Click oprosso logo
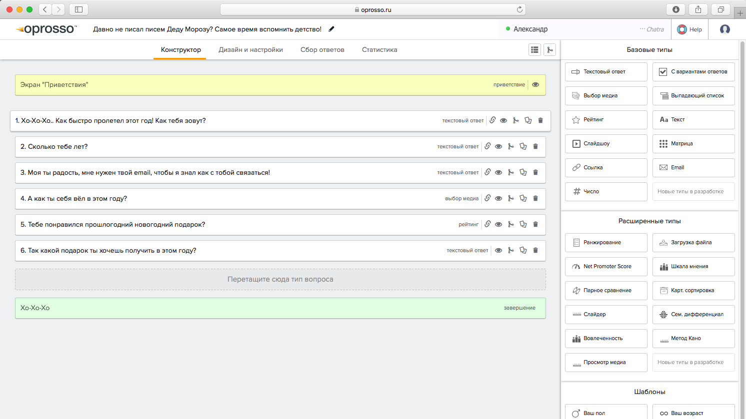 point(46,29)
